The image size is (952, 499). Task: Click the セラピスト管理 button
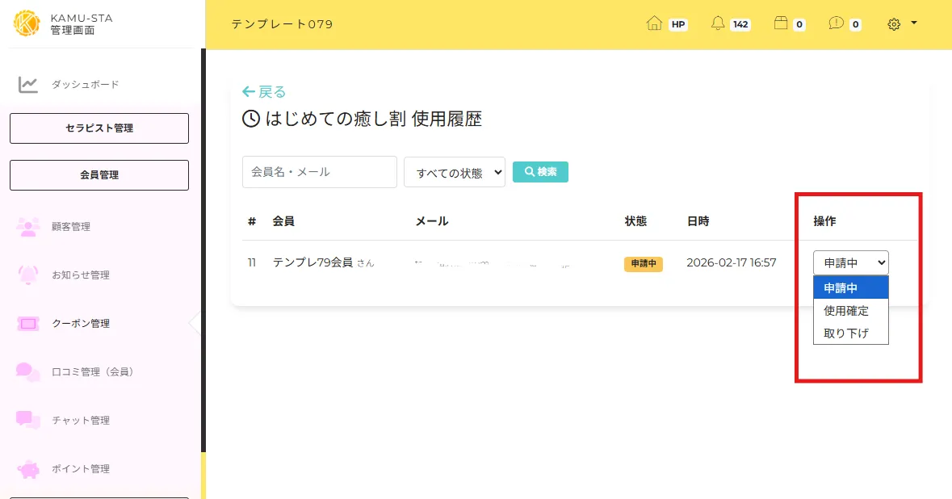[x=99, y=128]
